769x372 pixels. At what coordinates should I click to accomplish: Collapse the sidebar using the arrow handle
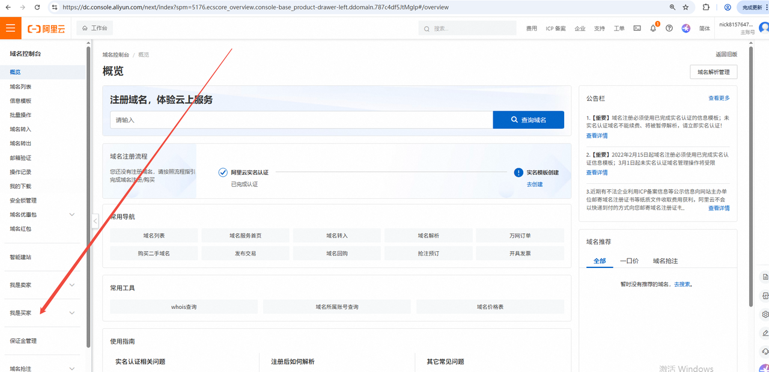tap(95, 221)
